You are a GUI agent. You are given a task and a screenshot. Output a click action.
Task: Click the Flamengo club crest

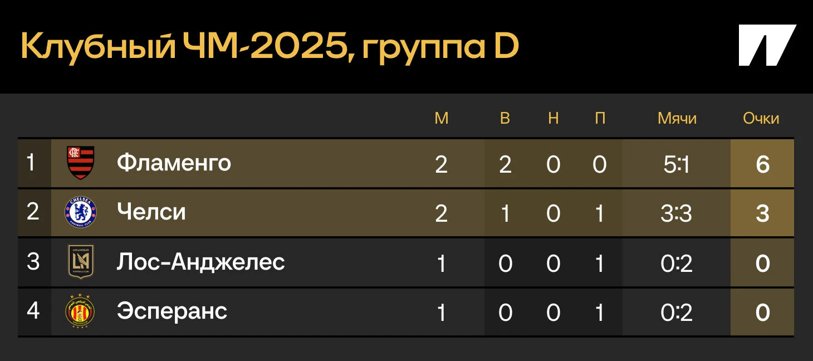click(x=81, y=163)
